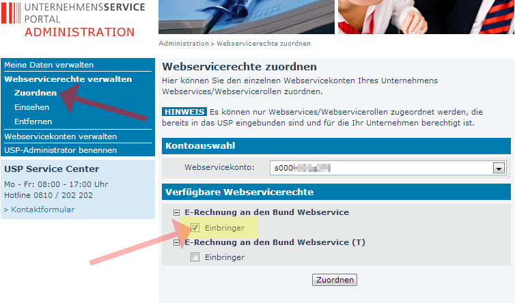Viewport: 515px width, 303px height.
Task: Uncheck the highlighted Einbringer checkbox
Action: pyautogui.click(x=195, y=227)
